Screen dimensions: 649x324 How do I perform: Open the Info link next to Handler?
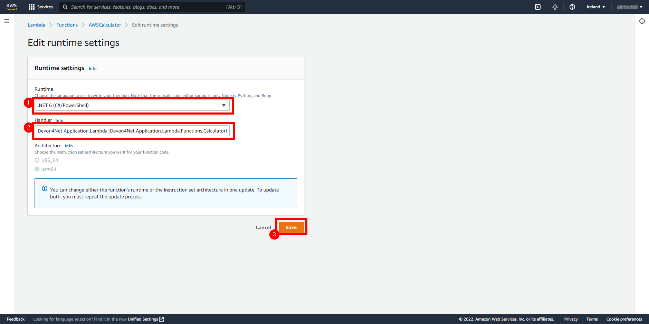(x=59, y=120)
